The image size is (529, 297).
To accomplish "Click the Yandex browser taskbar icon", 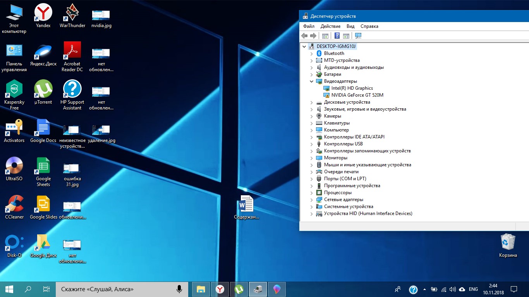I will (x=220, y=289).
